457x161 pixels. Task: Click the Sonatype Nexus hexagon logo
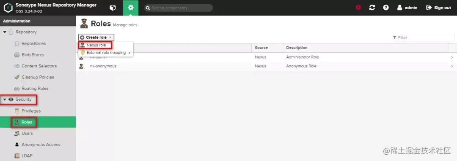coord(8,8)
